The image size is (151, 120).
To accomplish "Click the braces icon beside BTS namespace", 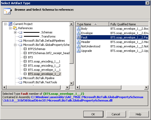I will (x=25, y=57).
